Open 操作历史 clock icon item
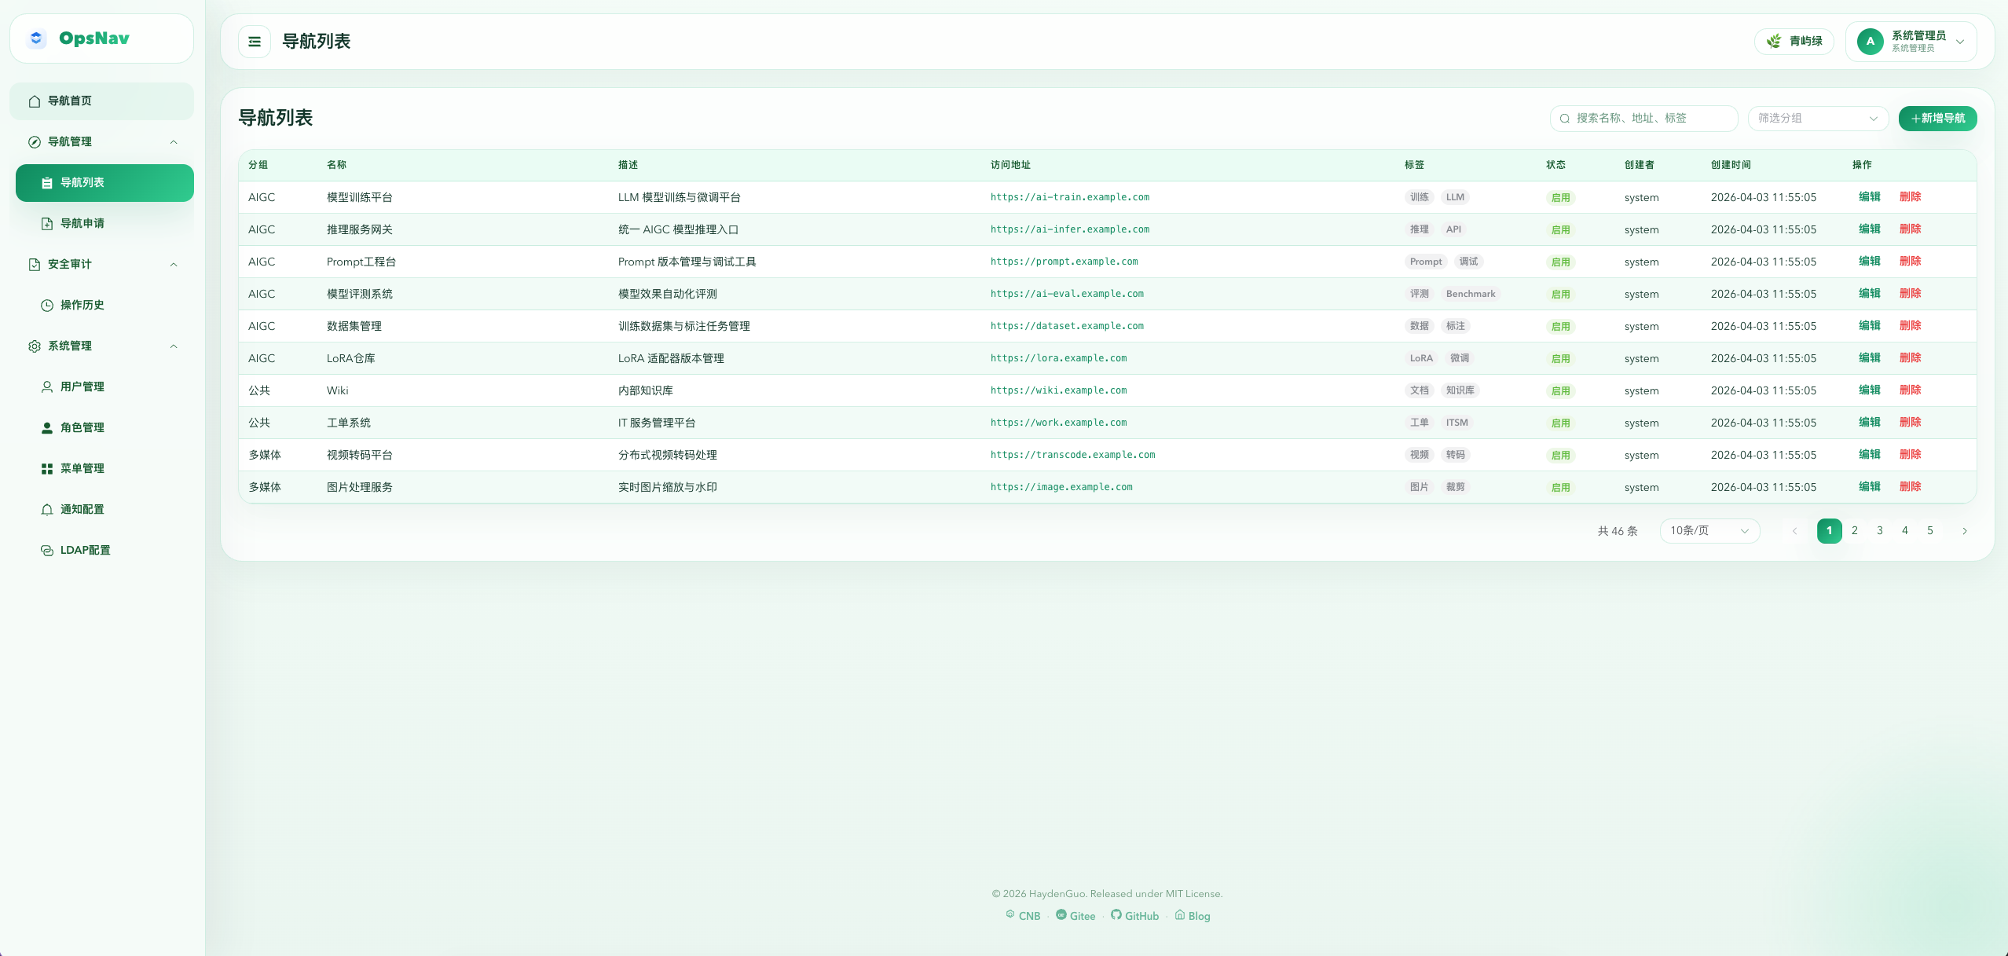This screenshot has height=956, width=2008. [x=47, y=306]
